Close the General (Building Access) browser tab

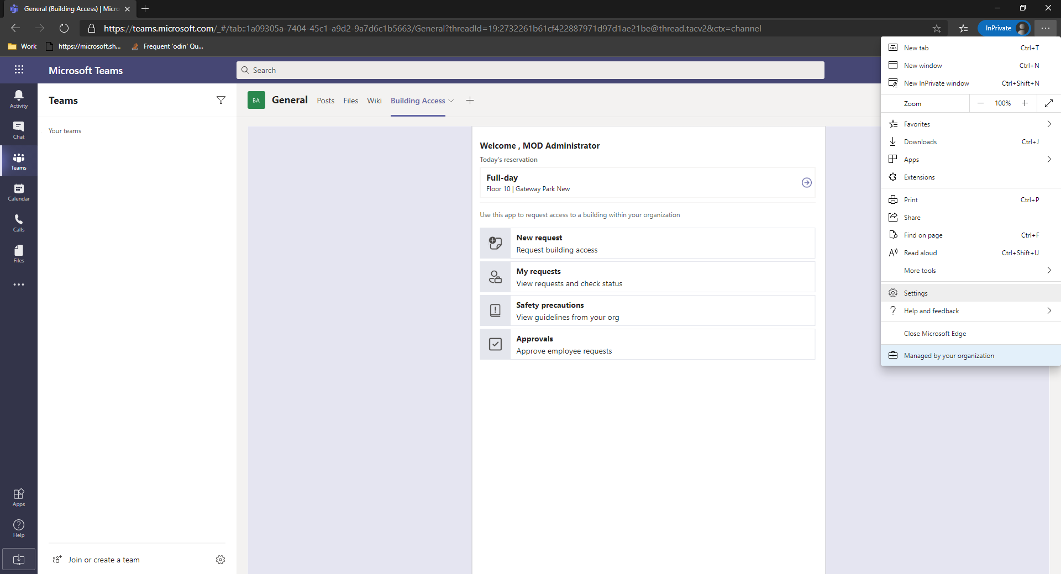pyautogui.click(x=128, y=9)
